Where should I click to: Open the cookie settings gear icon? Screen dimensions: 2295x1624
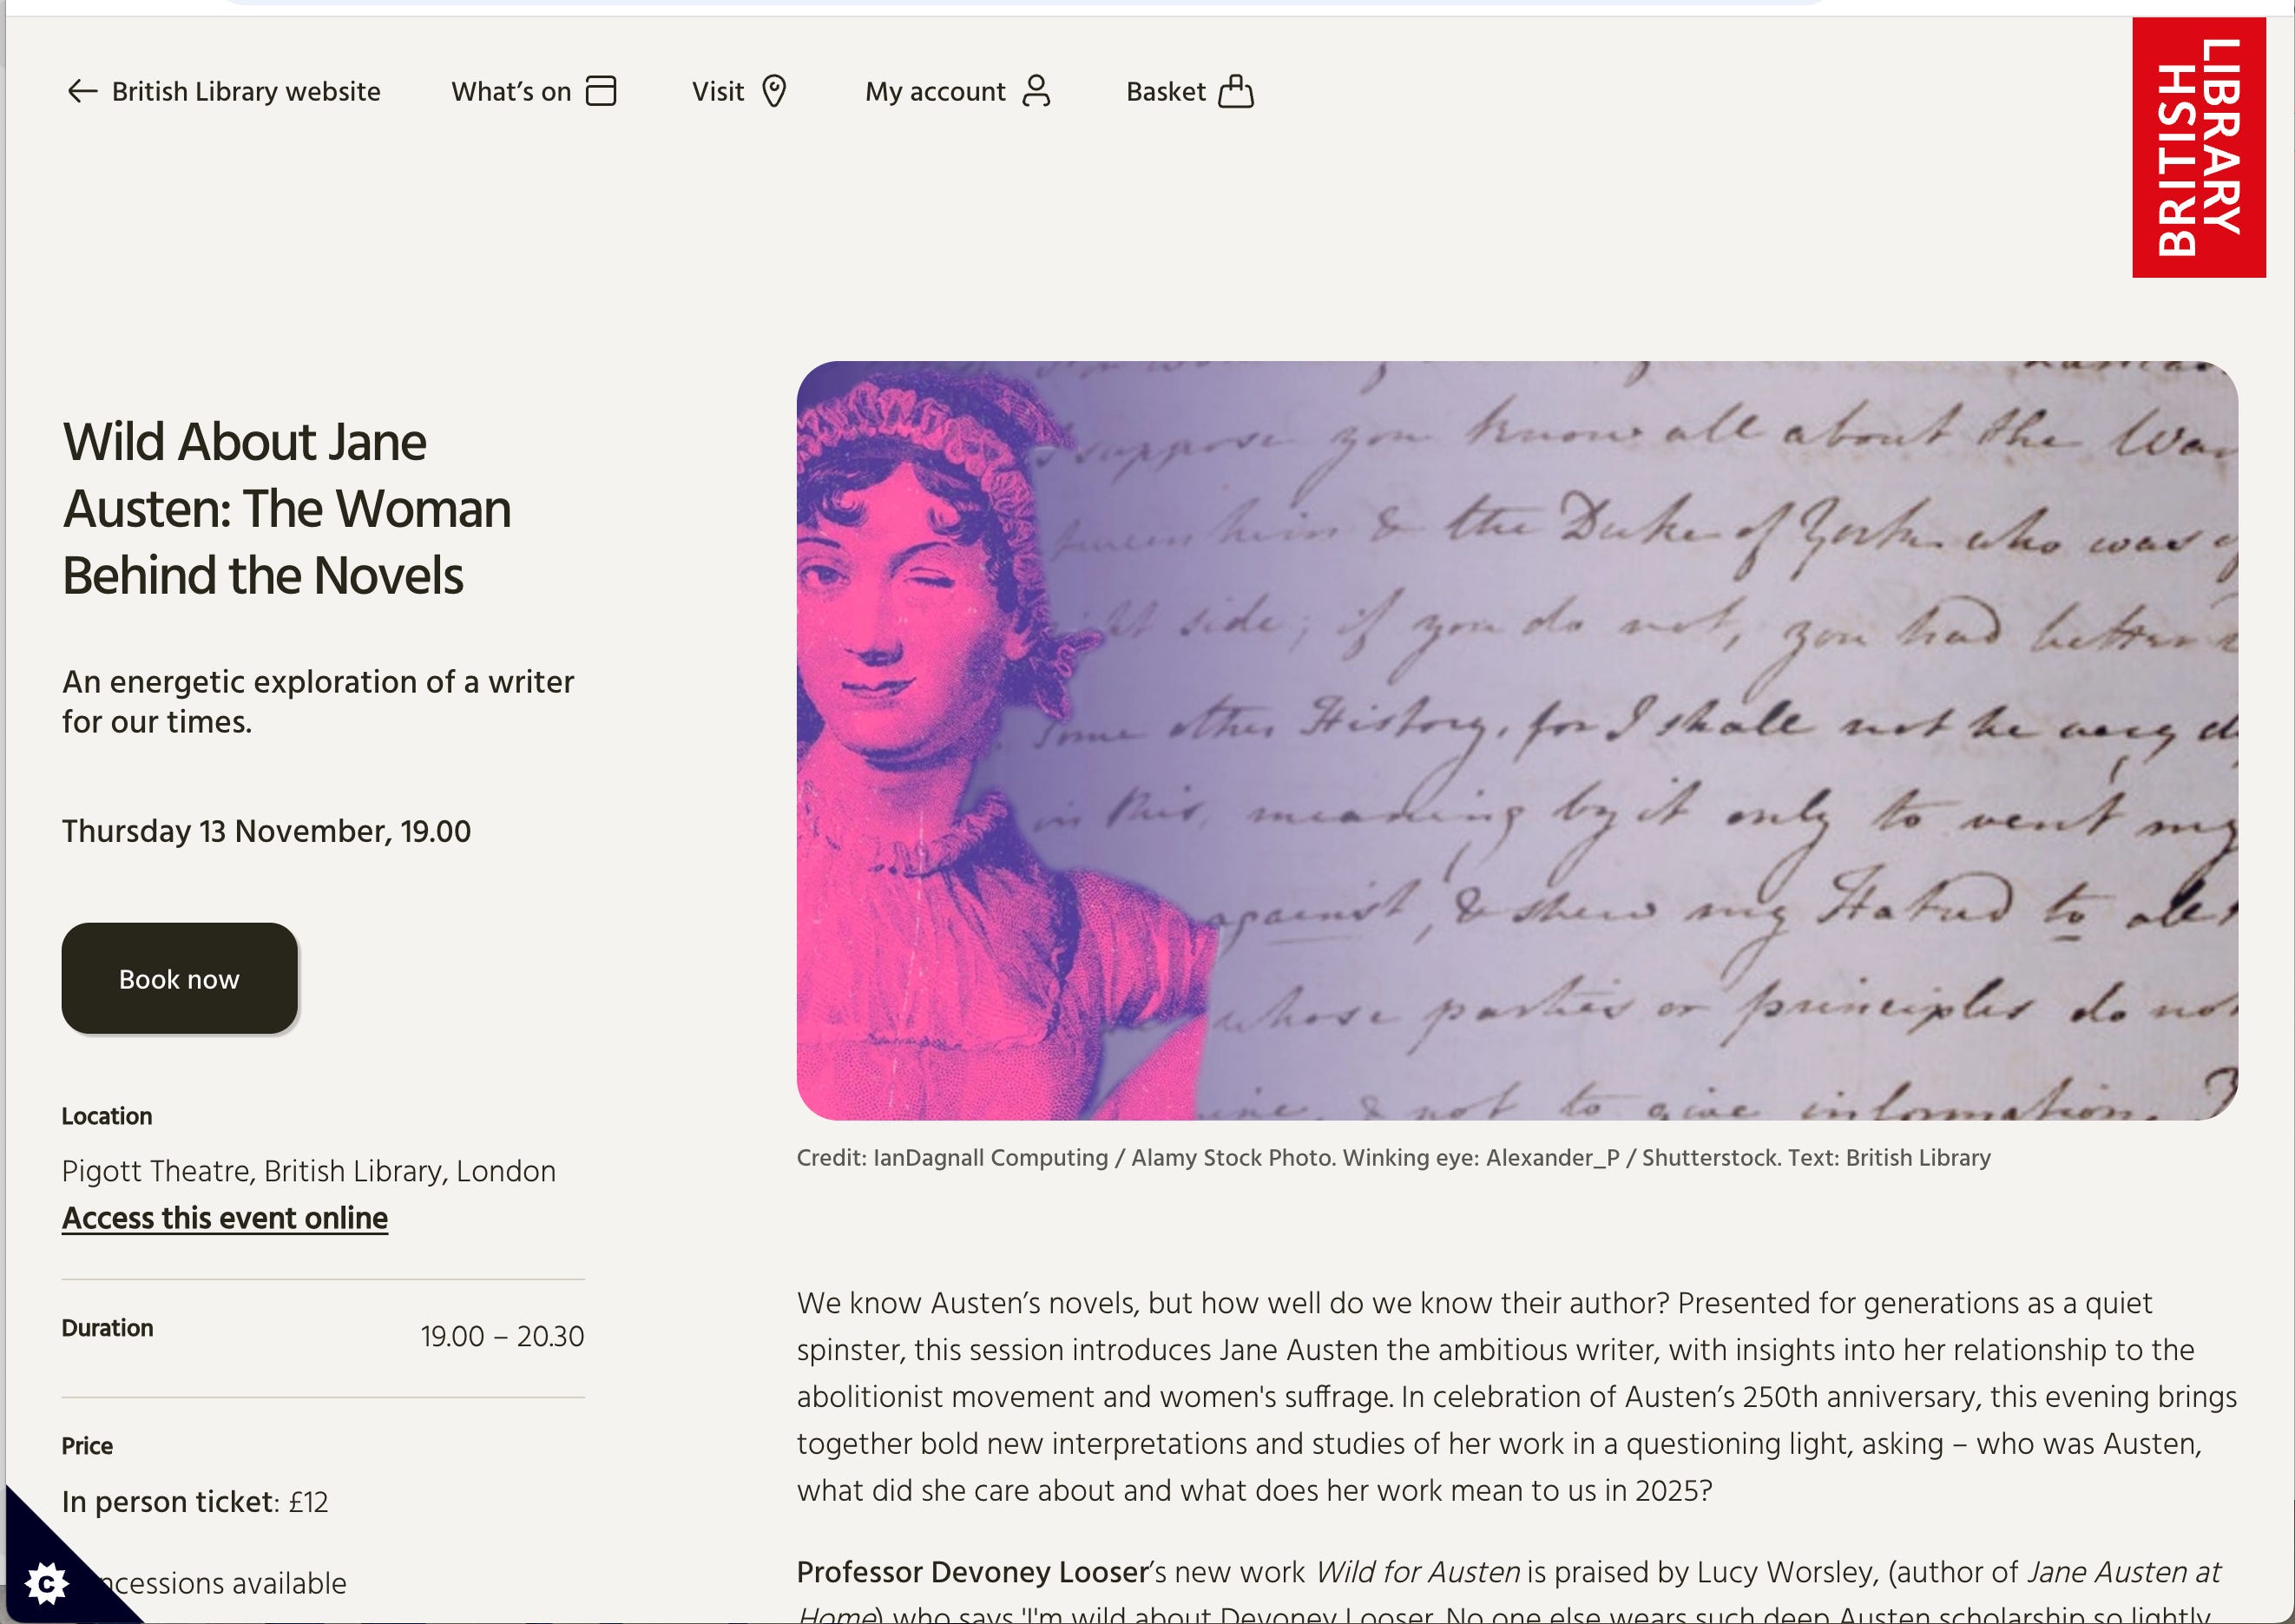pos(46,1583)
